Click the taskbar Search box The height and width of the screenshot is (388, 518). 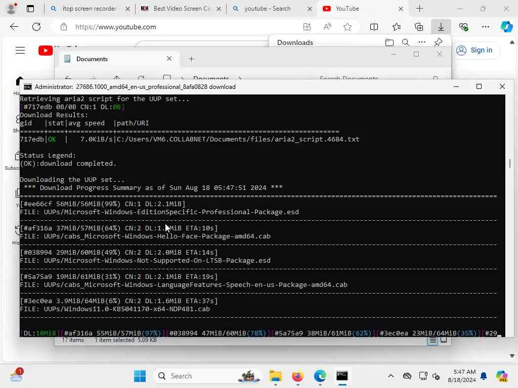207,376
